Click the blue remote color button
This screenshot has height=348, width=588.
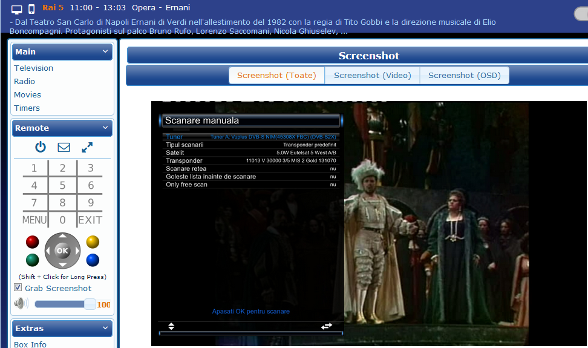93,260
